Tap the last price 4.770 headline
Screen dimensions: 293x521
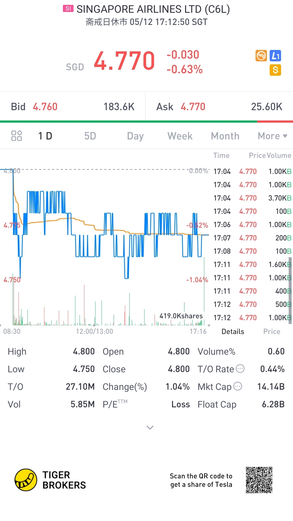click(x=124, y=61)
